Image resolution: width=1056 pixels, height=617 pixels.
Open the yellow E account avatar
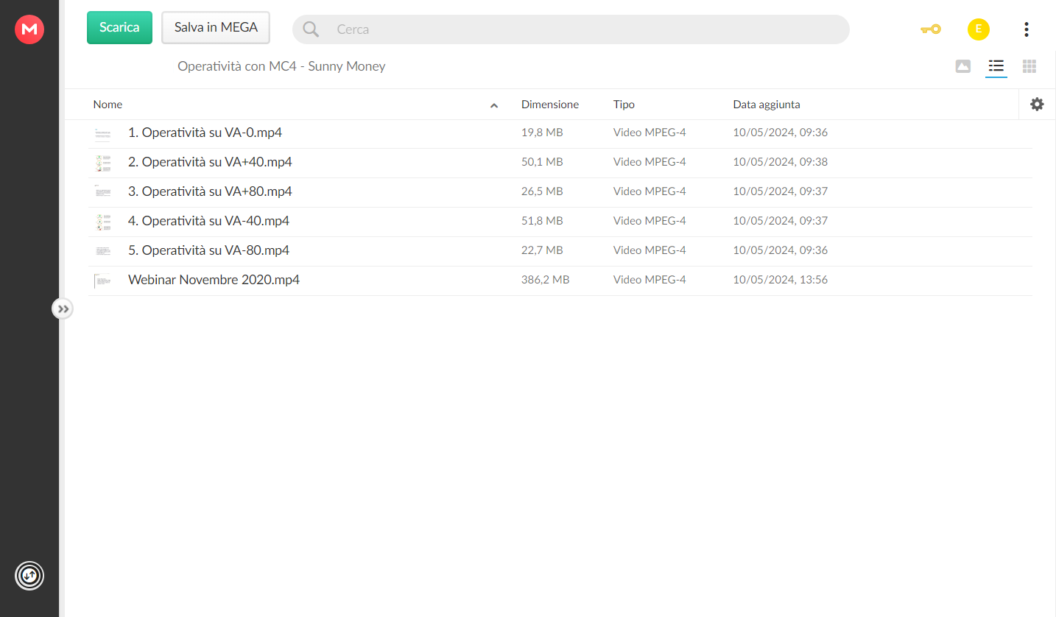(978, 29)
